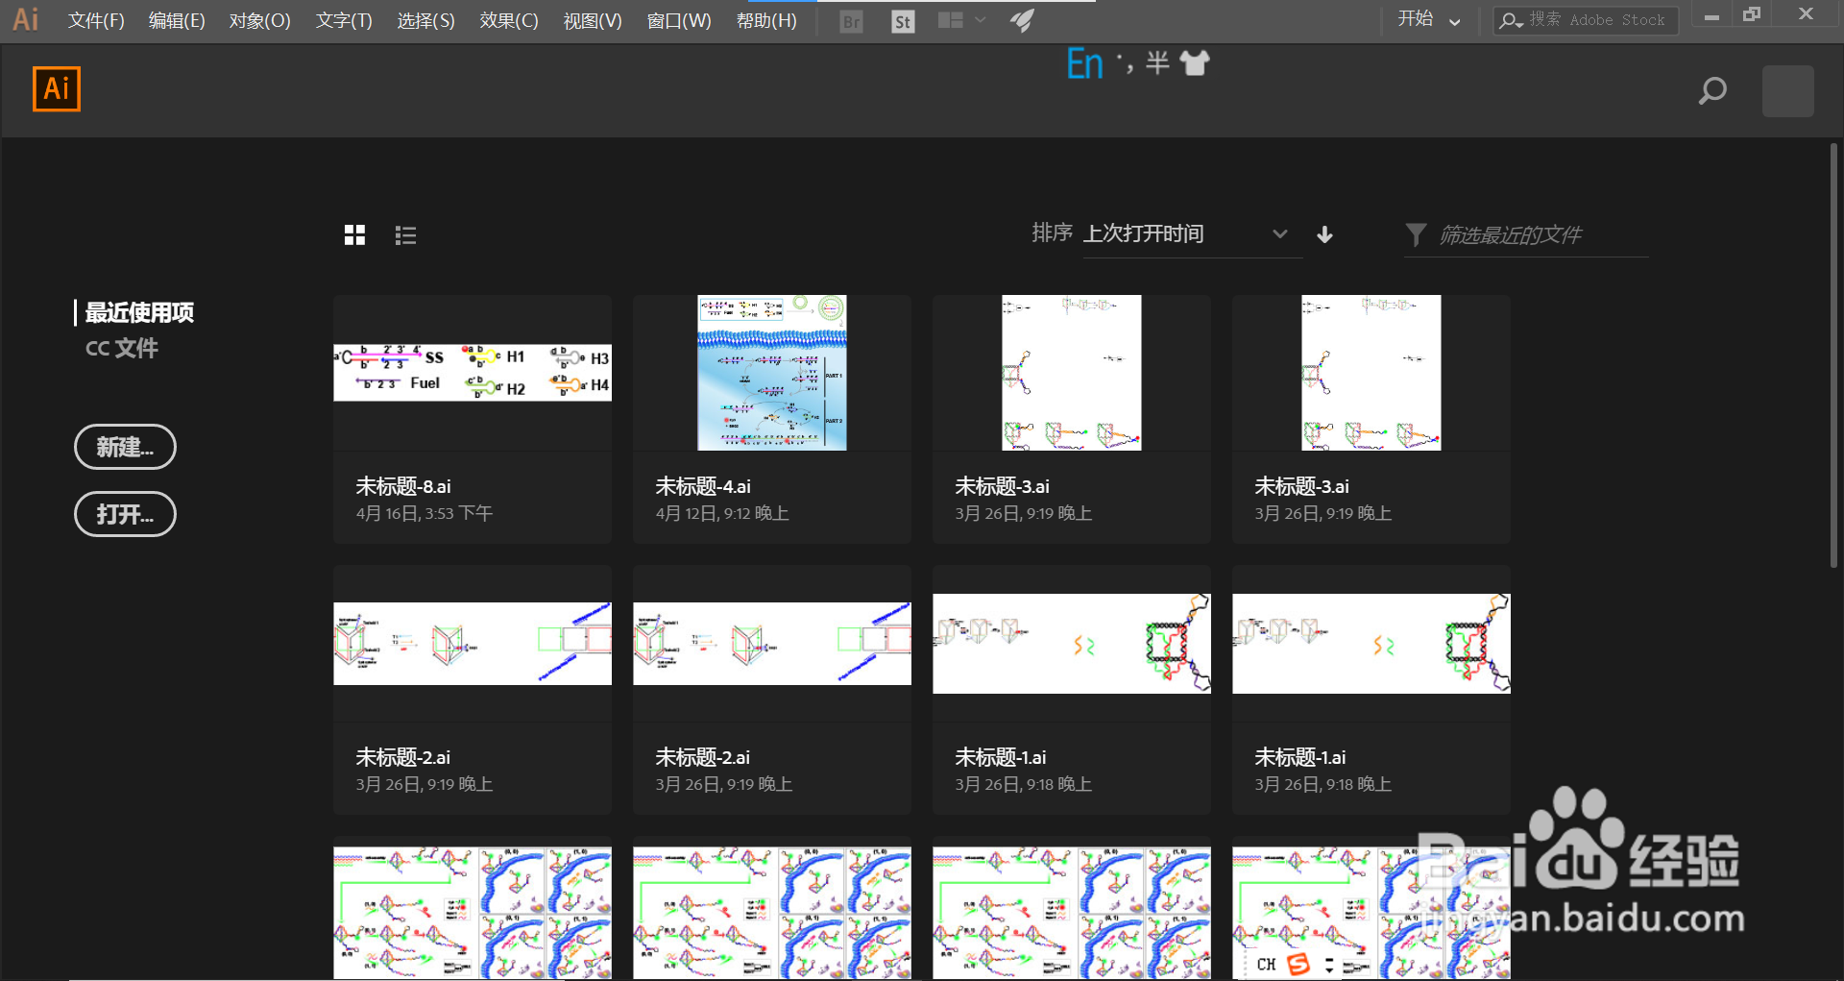Image resolution: width=1844 pixels, height=981 pixels.
Task: Open the user profile avatar box
Action: (1787, 91)
